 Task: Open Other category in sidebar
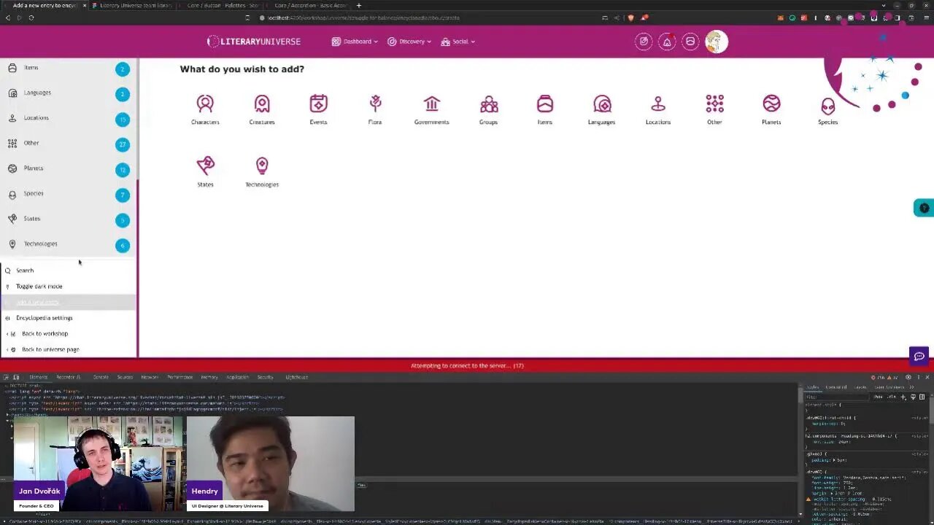click(x=67, y=143)
